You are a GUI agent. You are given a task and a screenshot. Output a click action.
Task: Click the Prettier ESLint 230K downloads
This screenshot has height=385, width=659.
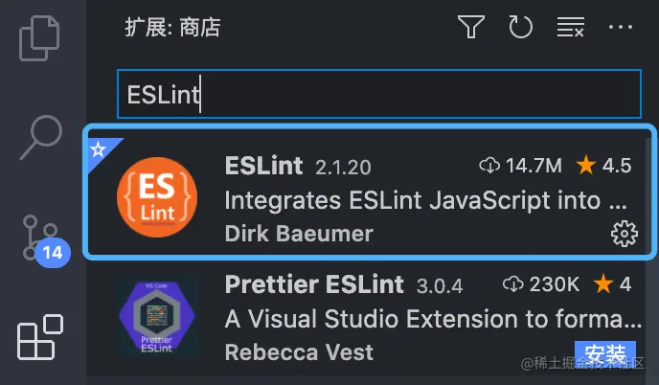[x=541, y=284]
